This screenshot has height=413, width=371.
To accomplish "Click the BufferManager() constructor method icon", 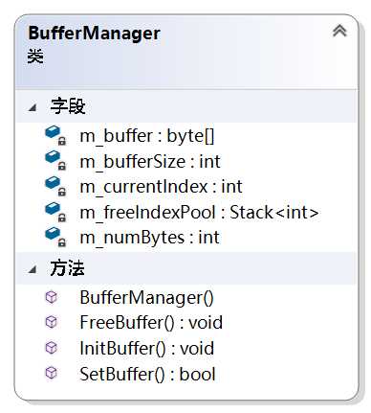I will click(52, 297).
